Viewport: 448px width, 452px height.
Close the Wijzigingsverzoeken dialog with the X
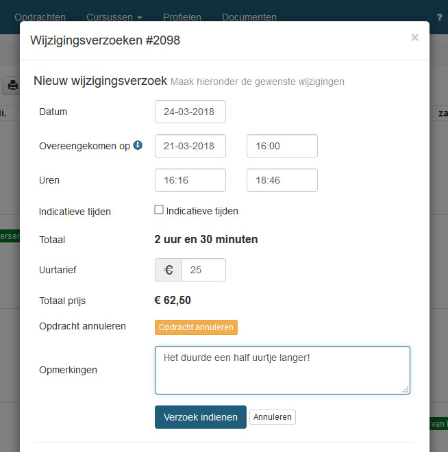(x=414, y=38)
